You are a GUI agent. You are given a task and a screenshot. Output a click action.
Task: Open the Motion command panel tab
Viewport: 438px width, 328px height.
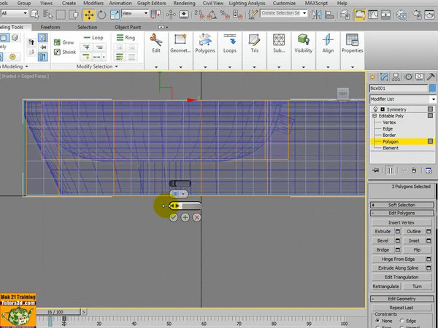pos(408,77)
